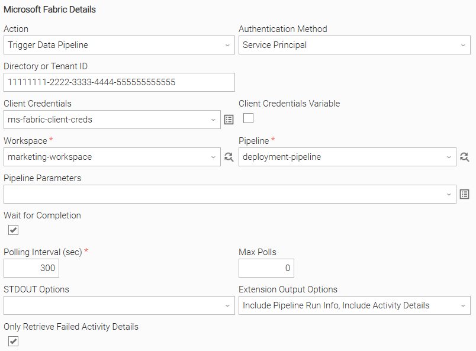Click the Only Retrieve Failed Activity Details label
The image size is (476, 351).
(71, 327)
